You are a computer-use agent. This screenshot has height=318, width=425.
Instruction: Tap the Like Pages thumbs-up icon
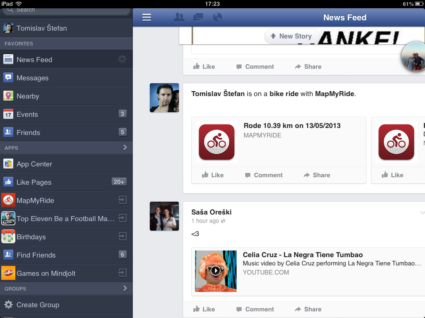8,182
